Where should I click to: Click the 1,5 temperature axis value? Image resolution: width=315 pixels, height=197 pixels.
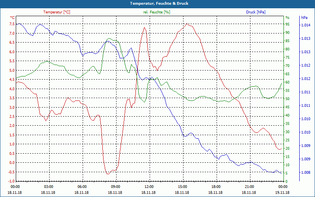[12, 135]
